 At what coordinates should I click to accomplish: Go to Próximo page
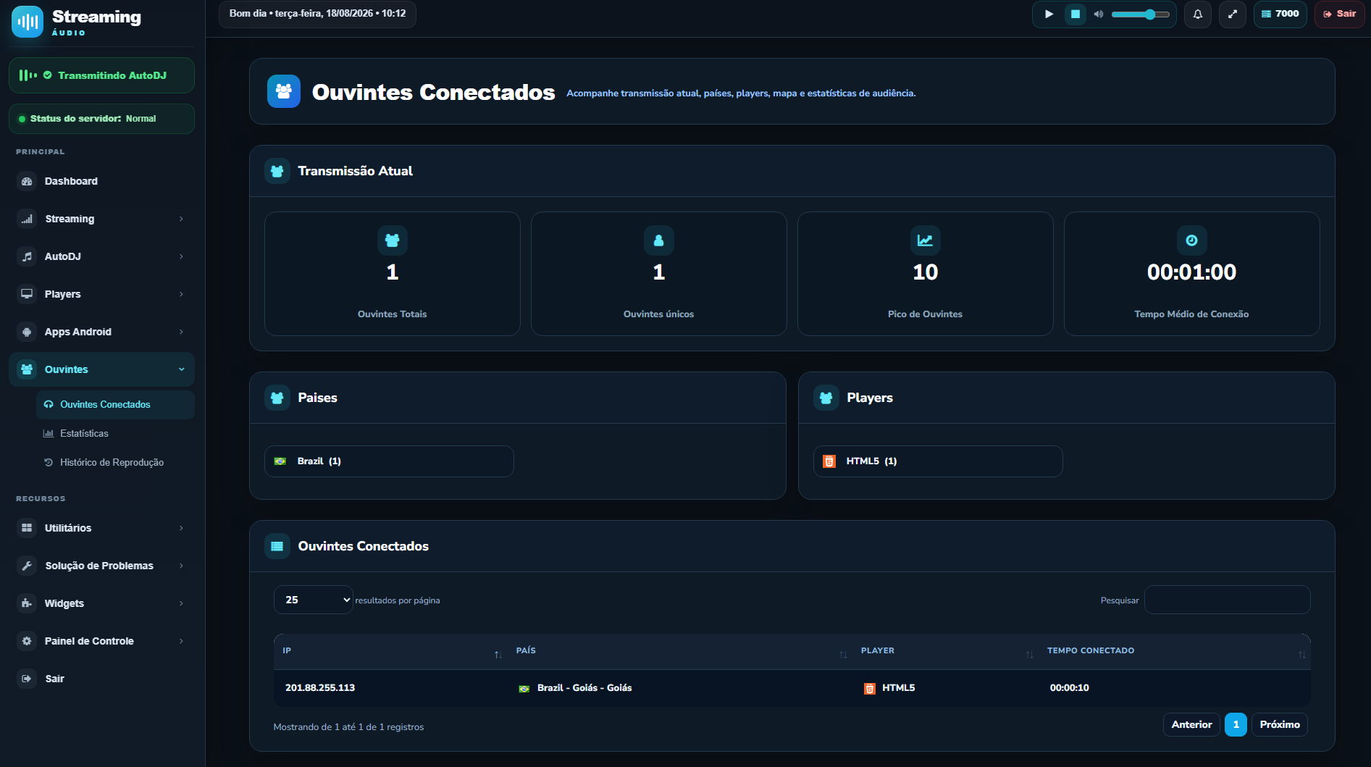click(1280, 725)
